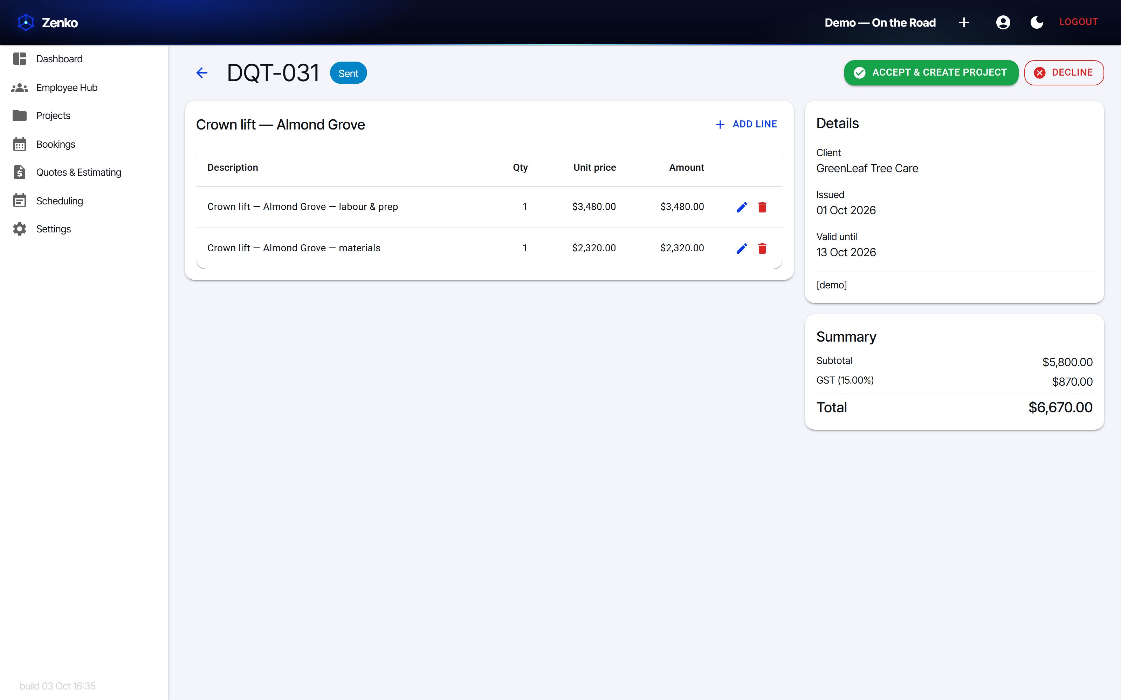Go back using the blue arrow
The width and height of the screenshot is (1121, 700).
[x=202, y=73]
